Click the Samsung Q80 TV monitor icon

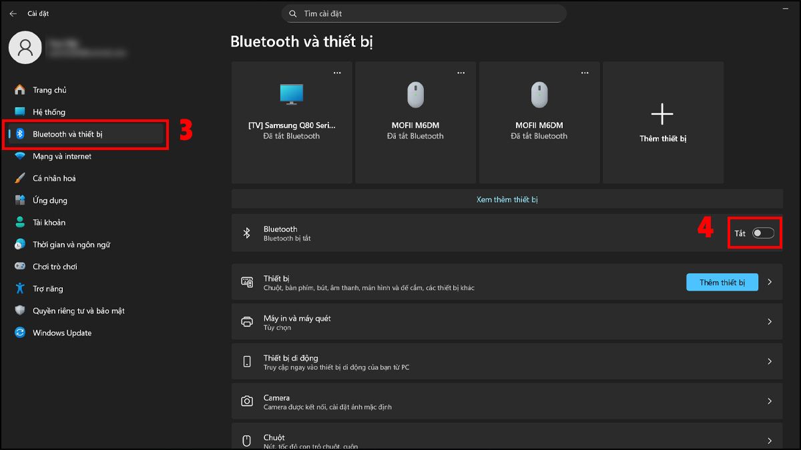292,95
